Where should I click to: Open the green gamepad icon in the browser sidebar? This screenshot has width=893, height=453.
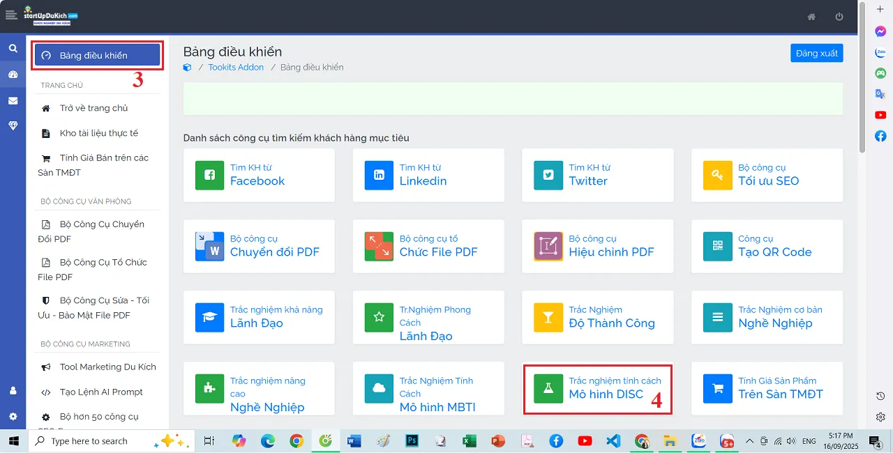(x=880, y=73)
